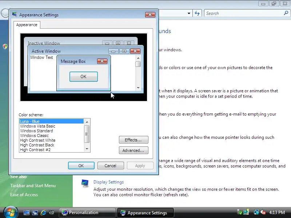Click the green check tray icon
Screen dimensions: 291x218
pyautogui.click(x=240, y=212)
